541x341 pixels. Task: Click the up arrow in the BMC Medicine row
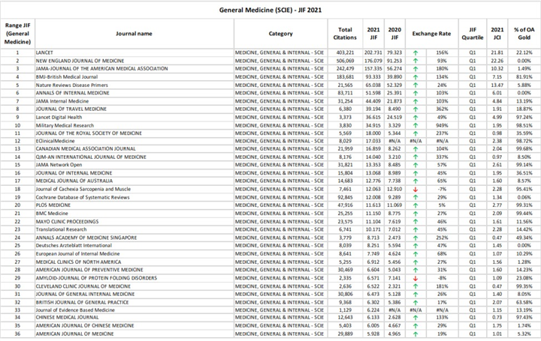tap(416, 214)
